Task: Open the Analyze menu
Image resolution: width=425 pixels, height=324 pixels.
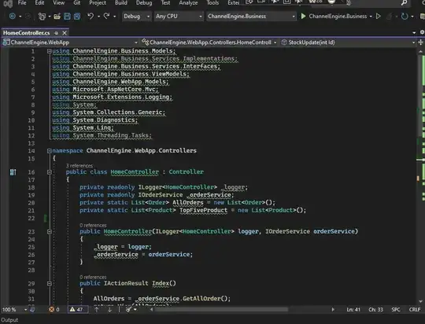Action: (188, 3)
